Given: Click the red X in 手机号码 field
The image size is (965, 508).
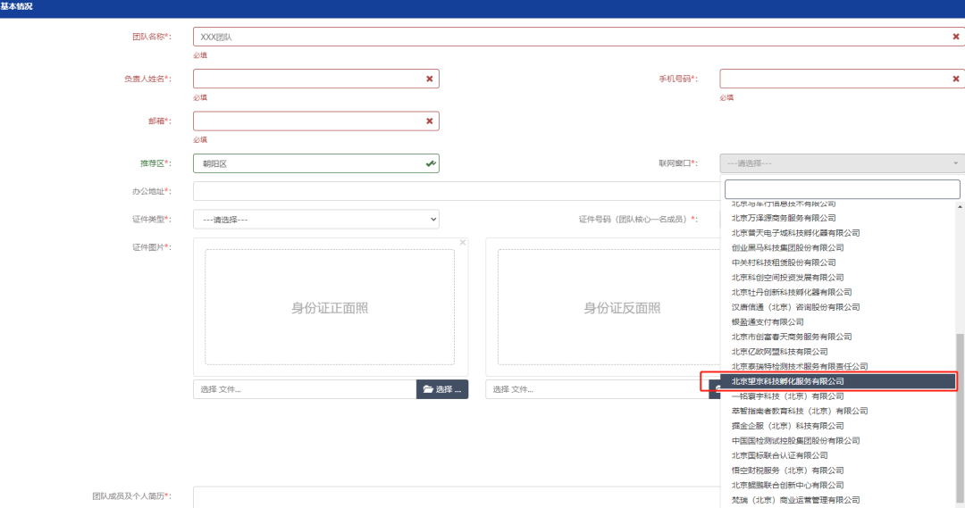Looking at the screenshot, I should click(x=955, y=79).
